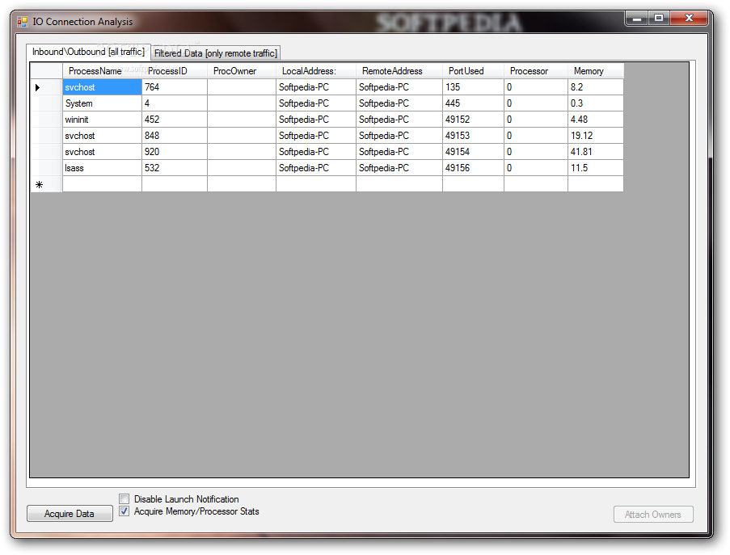
Task: Click PortUsed cell 49156
Action: tap(474, 168)
